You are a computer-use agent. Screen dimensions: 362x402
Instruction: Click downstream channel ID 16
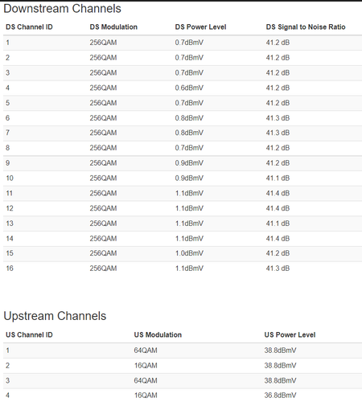(x=10, y=269)
